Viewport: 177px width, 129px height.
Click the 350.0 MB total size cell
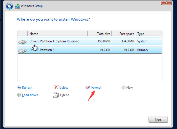click(104, 41)
